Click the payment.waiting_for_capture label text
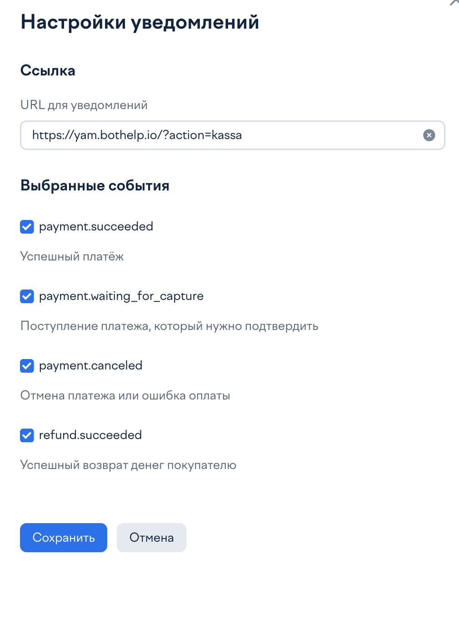The image size is (459, 619). coord(121,296)
